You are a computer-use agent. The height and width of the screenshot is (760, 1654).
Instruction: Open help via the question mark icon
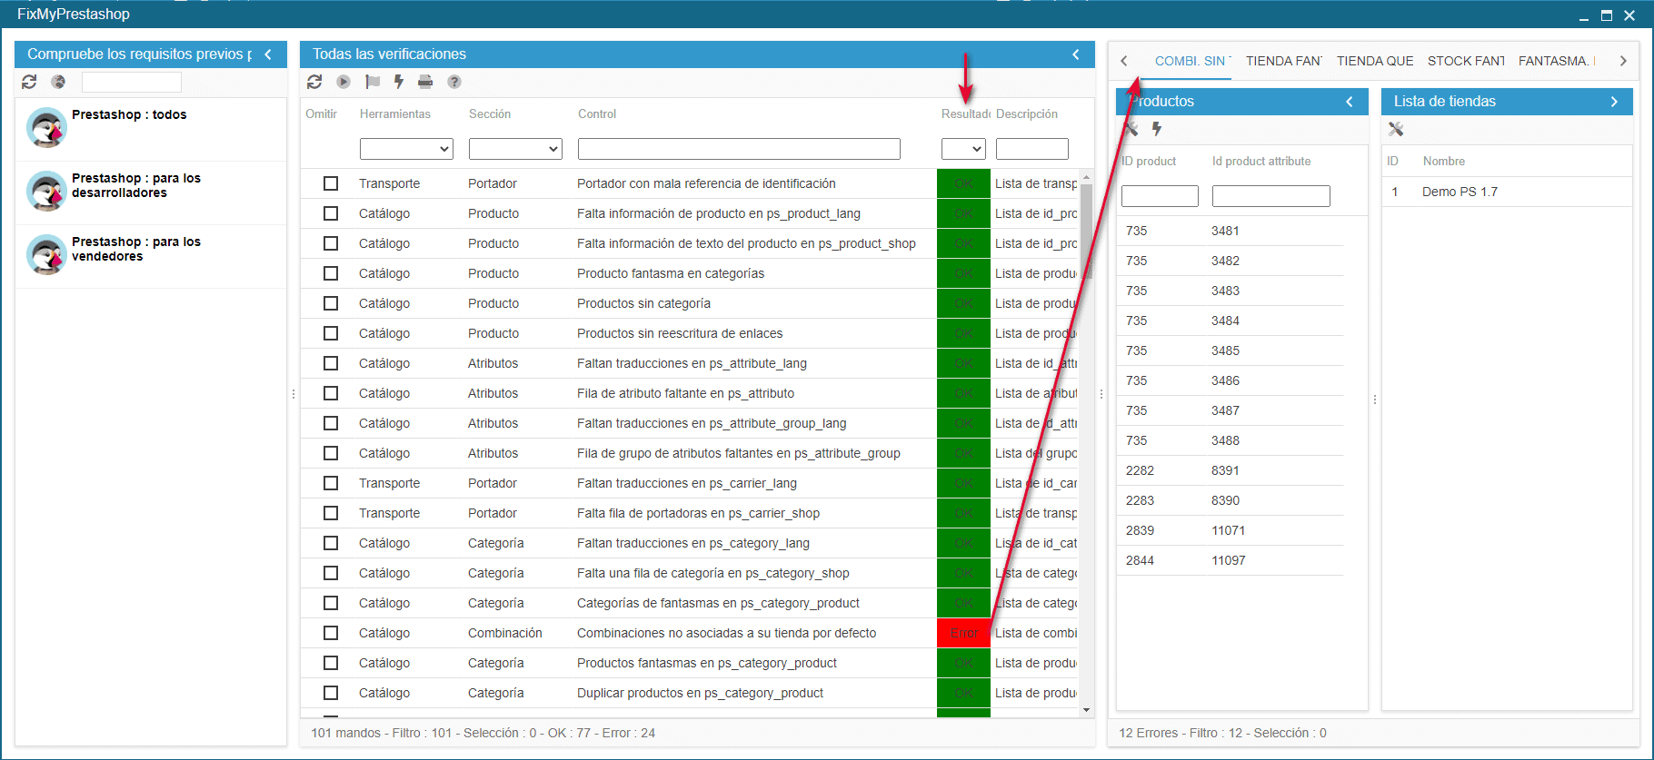click(x=454, y=82)
